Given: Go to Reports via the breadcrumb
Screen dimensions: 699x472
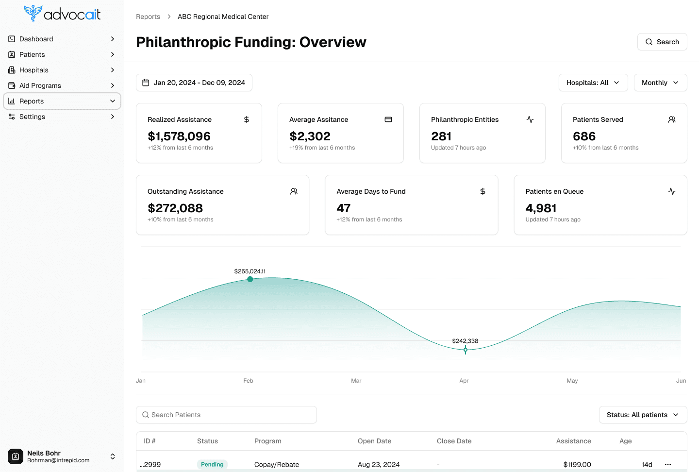Looking at the screenshot, I should click(148, 16).
